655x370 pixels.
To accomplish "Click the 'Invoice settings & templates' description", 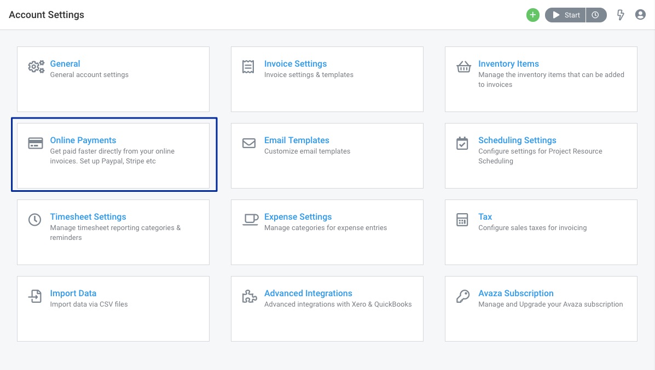I will click(309, 75).
